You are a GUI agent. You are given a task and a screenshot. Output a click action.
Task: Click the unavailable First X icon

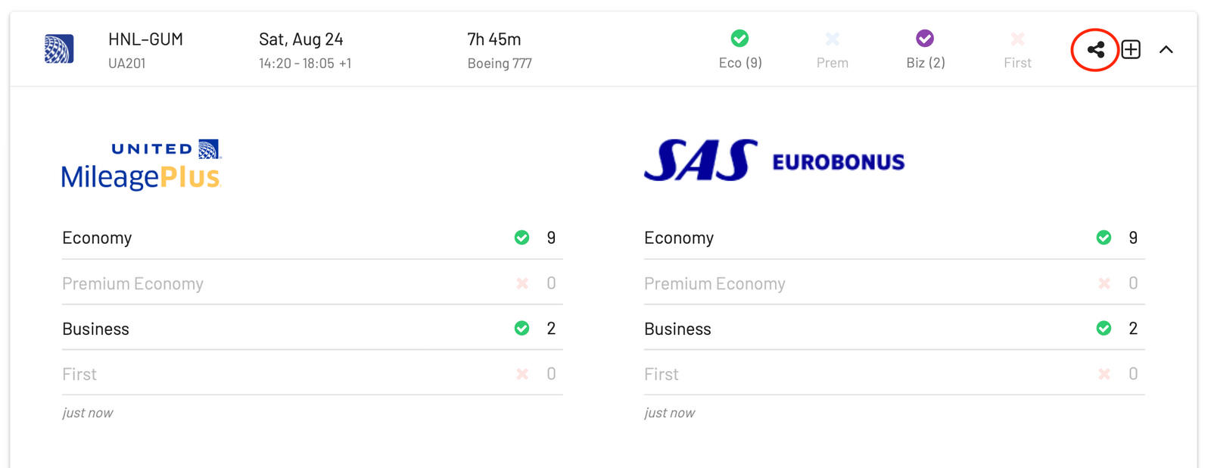coord(1017,38)
